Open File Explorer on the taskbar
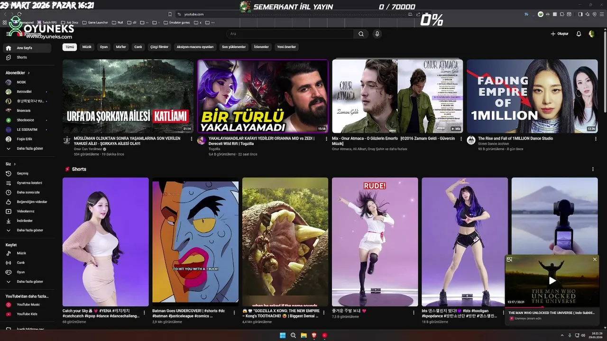The width and height of the screenshot is (607, 341). tap(303, 335)
